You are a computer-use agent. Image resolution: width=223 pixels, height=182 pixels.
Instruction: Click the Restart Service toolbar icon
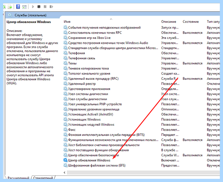pos(51,7)
